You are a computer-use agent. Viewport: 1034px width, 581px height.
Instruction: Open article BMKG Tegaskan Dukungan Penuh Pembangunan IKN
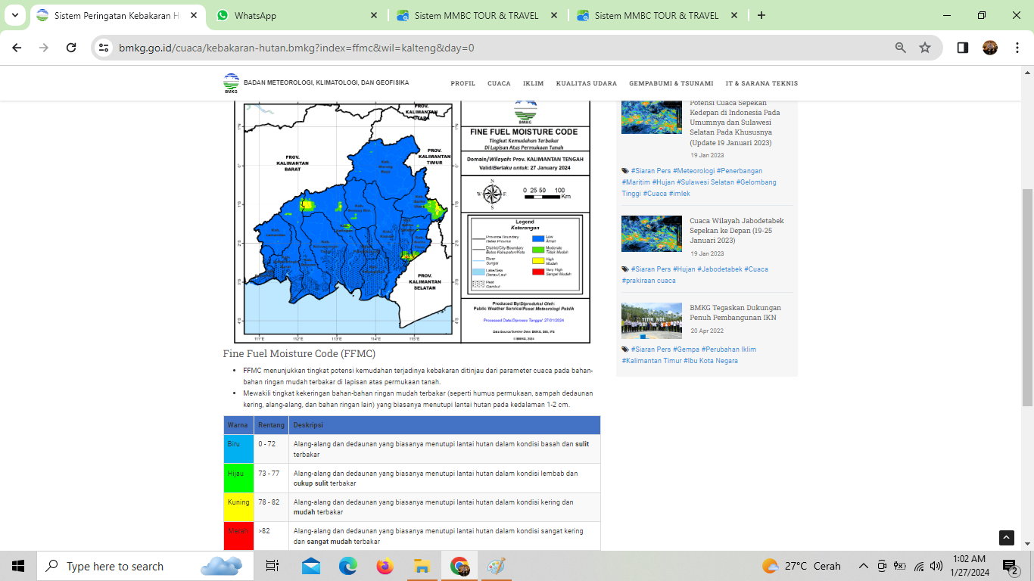tap(735, 312)
